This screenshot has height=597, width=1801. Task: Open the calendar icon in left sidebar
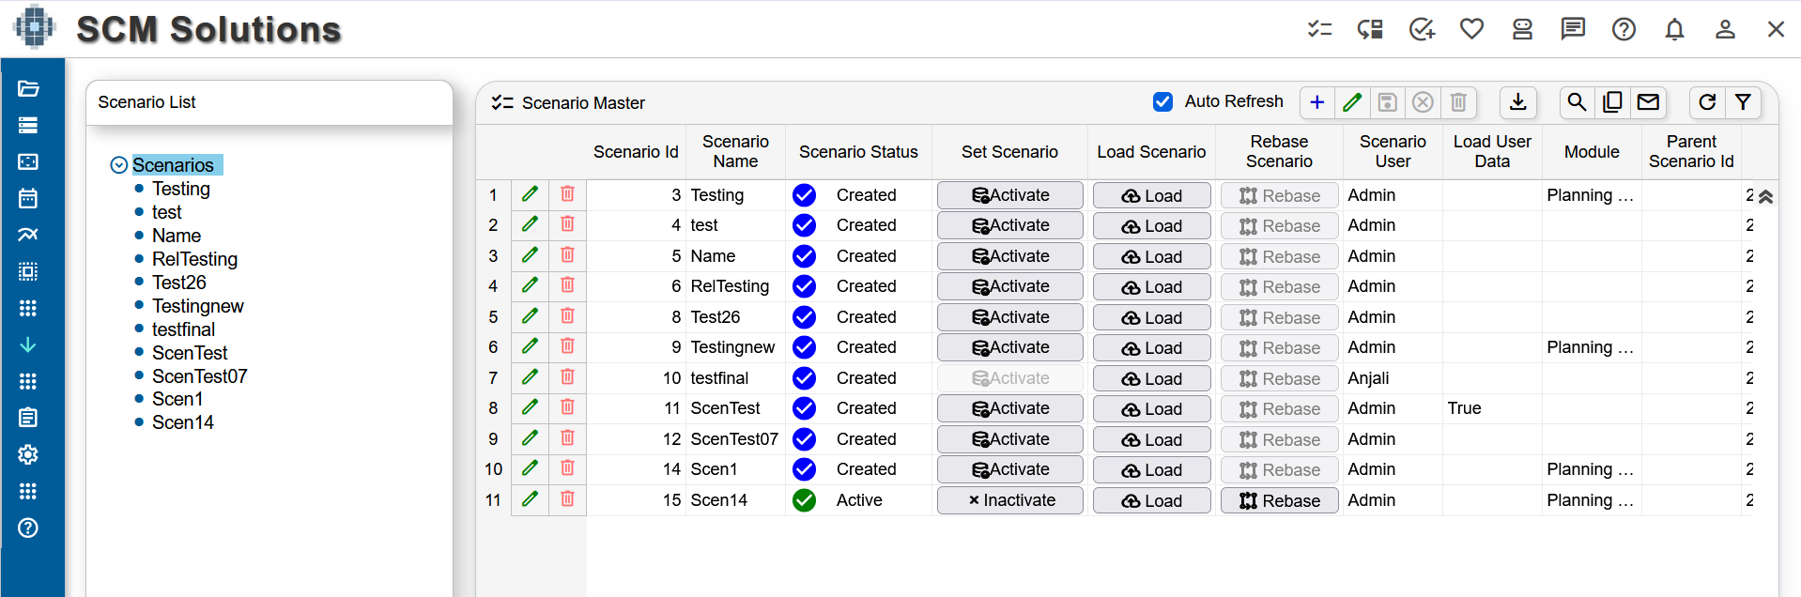[x=28, y=198]
